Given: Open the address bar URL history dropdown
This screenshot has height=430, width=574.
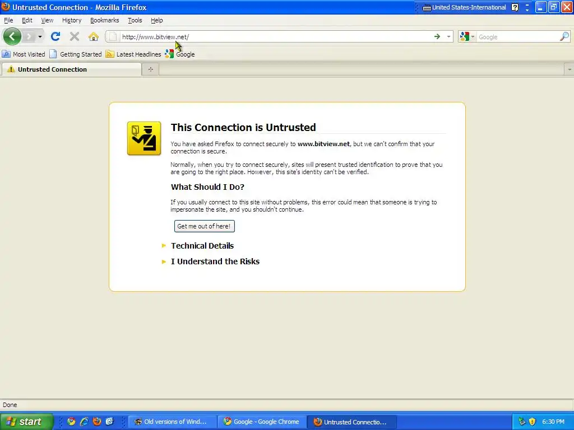Looking at the screenshot, I should pos(448,36).
